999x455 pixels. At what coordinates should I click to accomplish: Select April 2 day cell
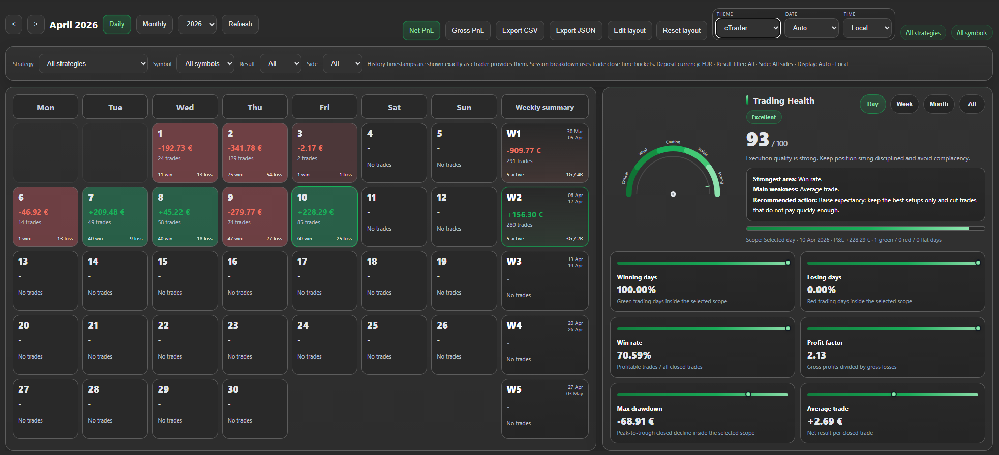click(255, 153)
